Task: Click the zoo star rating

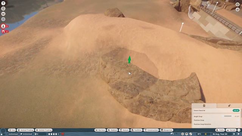Action: 54,134
